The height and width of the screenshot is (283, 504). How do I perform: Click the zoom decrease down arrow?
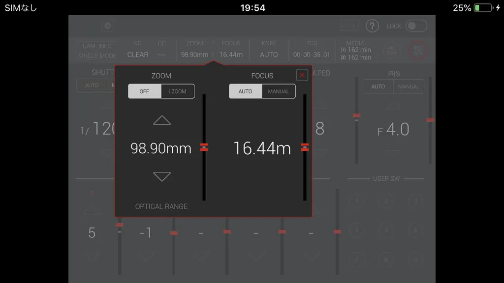coord(161,176)
